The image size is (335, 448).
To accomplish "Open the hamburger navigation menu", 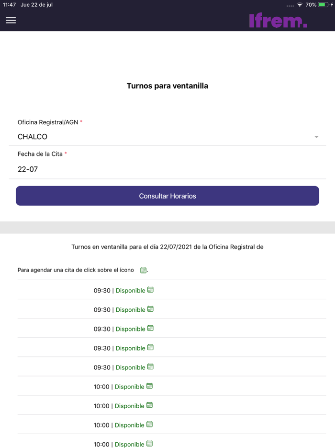I will [x=11, y=20].
